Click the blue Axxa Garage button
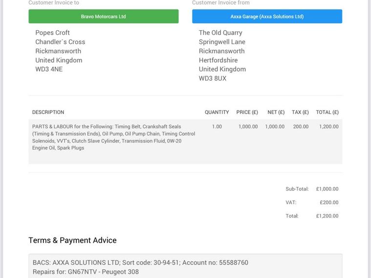Viewport: 371px width, 278px height. (267, 16)
